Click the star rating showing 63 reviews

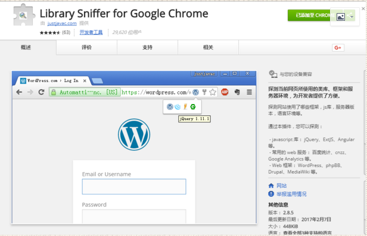pyautogui.click(x=55, y=33)
